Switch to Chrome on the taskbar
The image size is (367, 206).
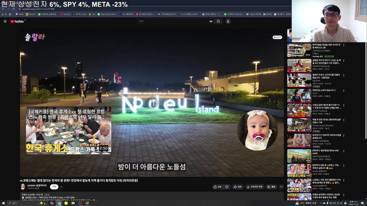click(x=59, y=203)
